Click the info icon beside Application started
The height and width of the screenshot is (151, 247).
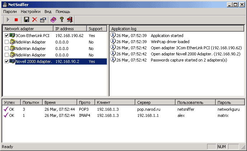(113, 35)
